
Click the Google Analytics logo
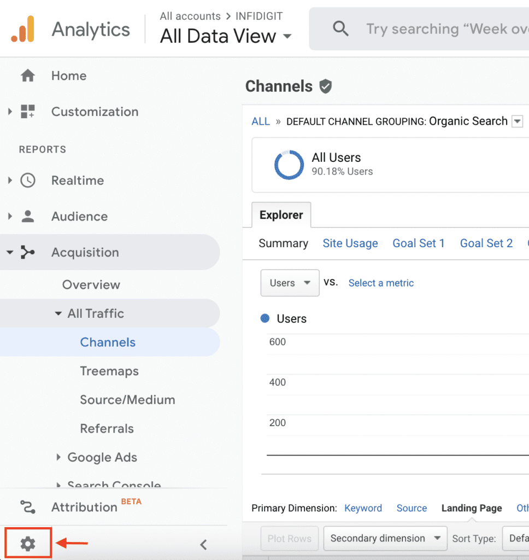tap(22, 28)
